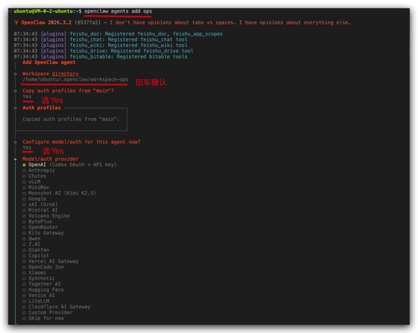
Task: Click the Auth profiles message box
Action: click(x=74, y=119)
